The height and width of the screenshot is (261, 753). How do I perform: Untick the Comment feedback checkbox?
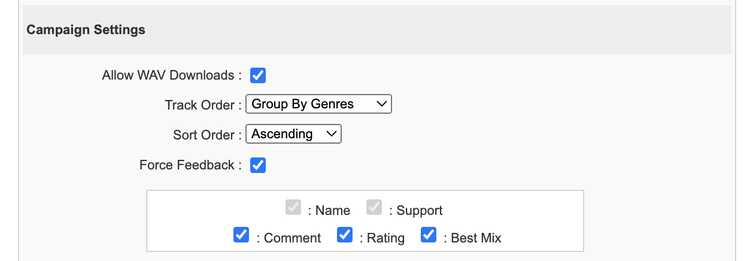pyautogui.click(x=241, y=235)
